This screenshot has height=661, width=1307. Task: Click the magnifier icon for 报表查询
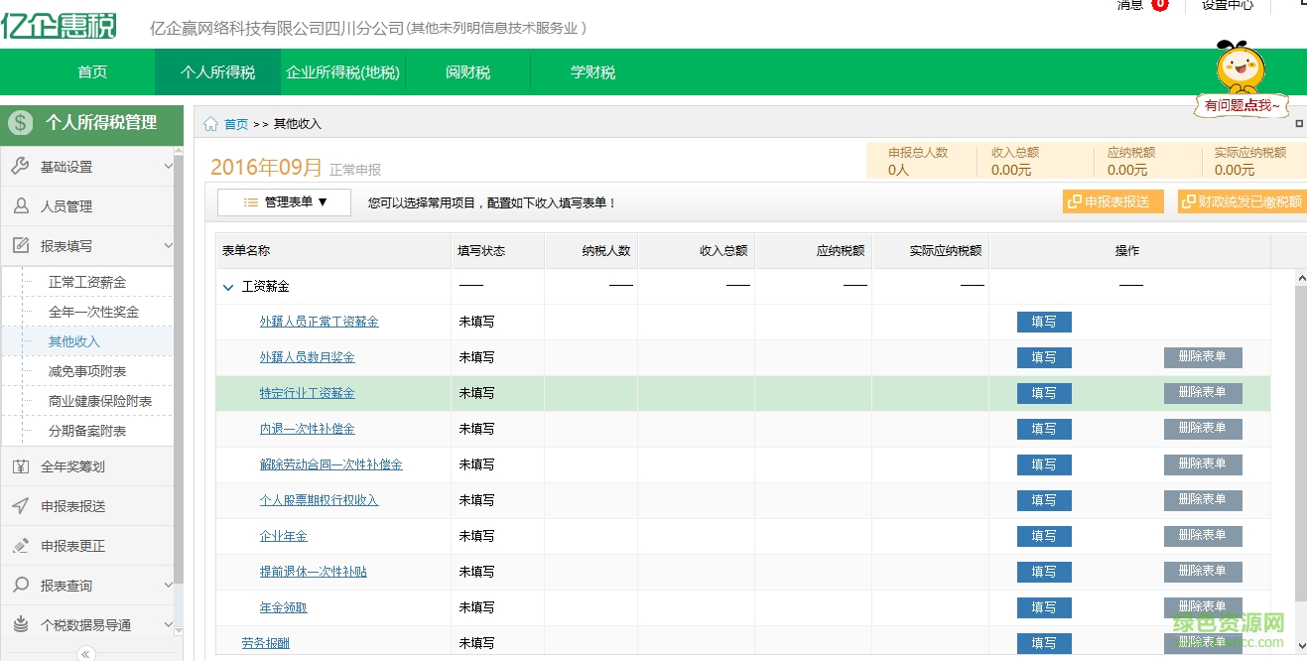coord(22,585)
